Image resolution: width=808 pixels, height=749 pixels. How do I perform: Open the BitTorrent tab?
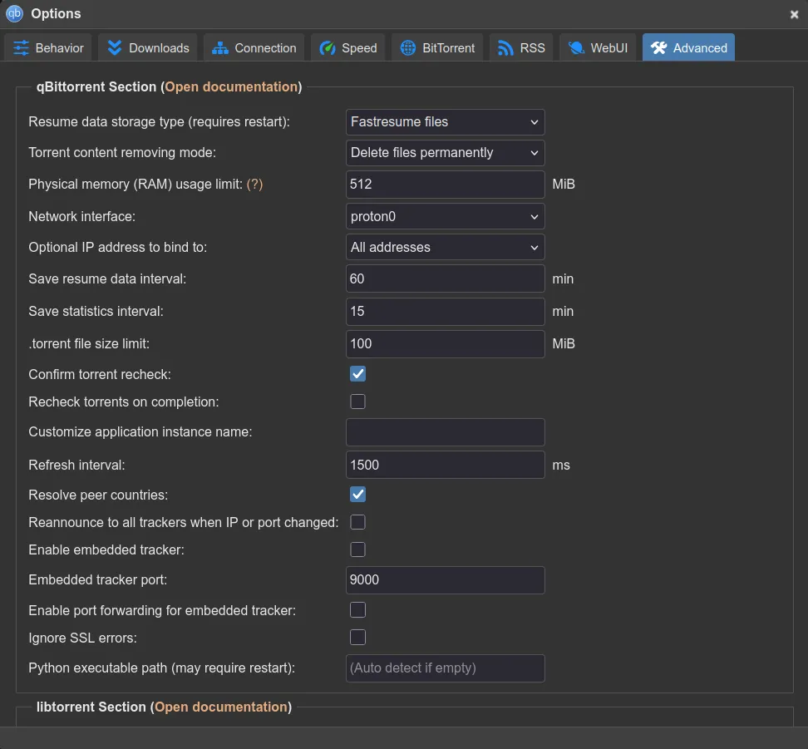[437, 48]
